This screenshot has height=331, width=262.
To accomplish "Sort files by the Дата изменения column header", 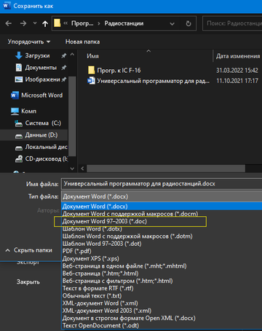I will 238,56.
